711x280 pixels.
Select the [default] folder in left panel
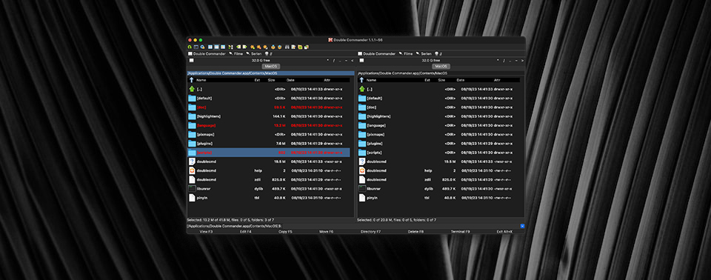tap(268, 98)
